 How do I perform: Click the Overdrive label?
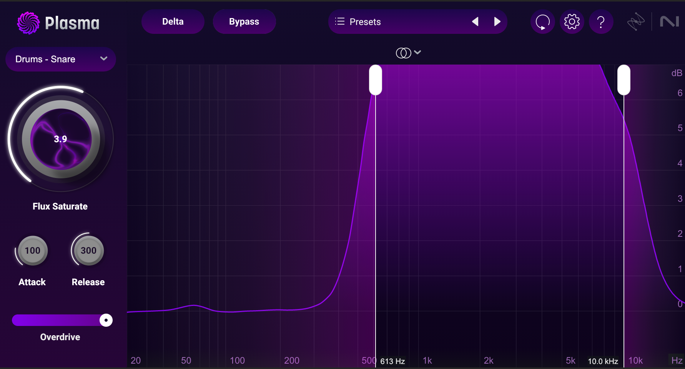click(60, 337)
